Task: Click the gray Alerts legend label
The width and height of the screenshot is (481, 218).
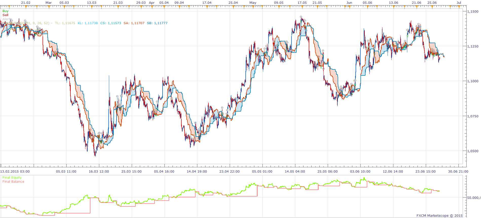Action: 7,19
